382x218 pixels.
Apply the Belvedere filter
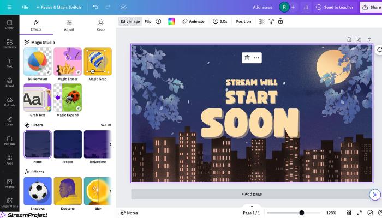pos(97,144)
